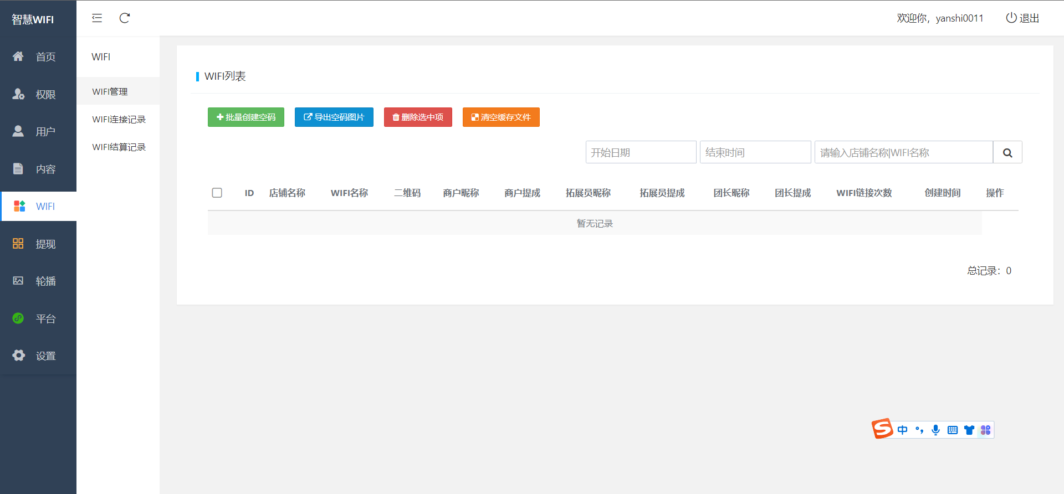Click the WIFI submenu header
This screenshot has width=1064, height=494.
coord(101,56)
